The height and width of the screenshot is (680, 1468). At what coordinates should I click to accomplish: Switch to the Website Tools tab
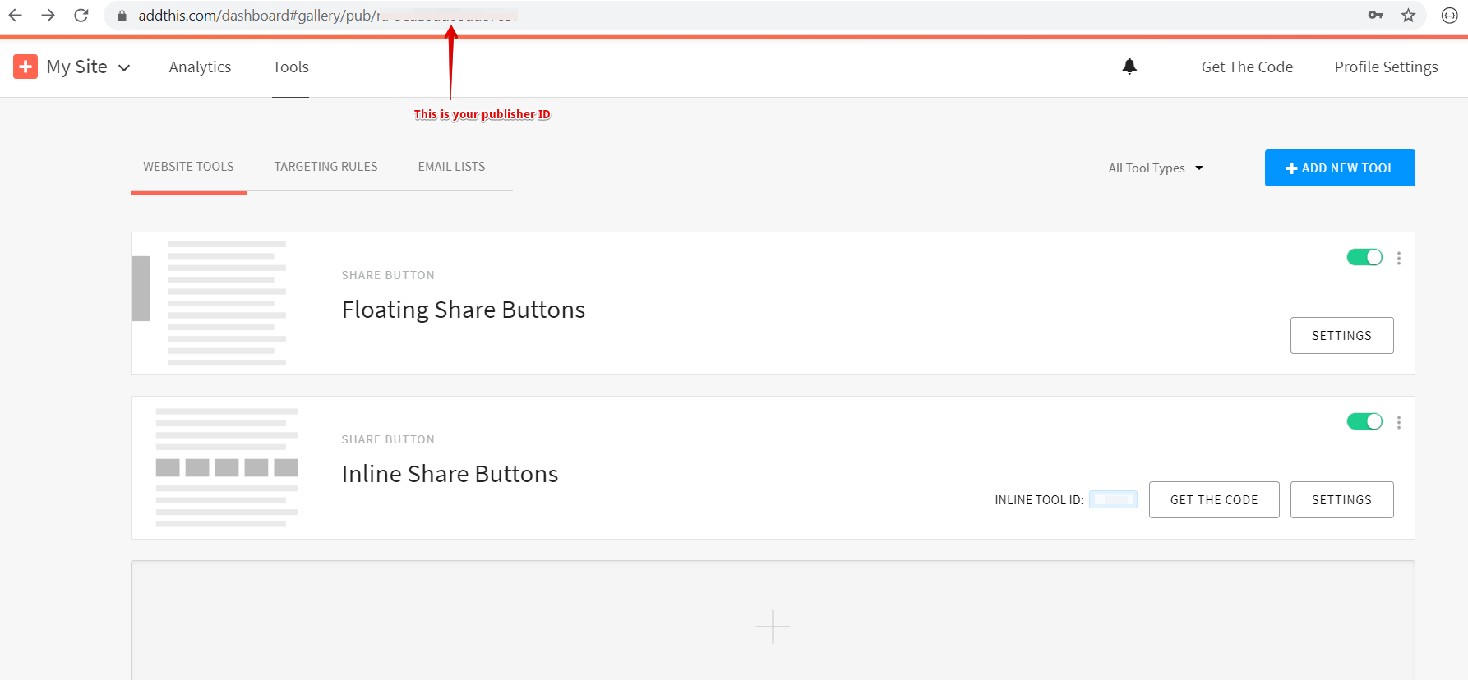pos(188,167)
